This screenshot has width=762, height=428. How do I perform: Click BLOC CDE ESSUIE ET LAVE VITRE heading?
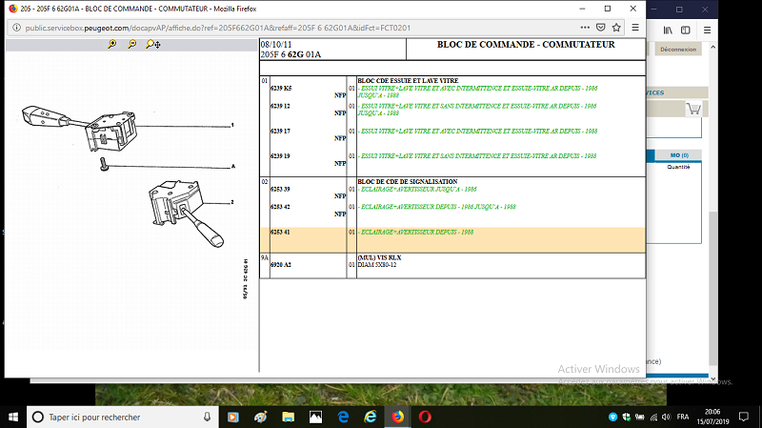click(408, 81)
